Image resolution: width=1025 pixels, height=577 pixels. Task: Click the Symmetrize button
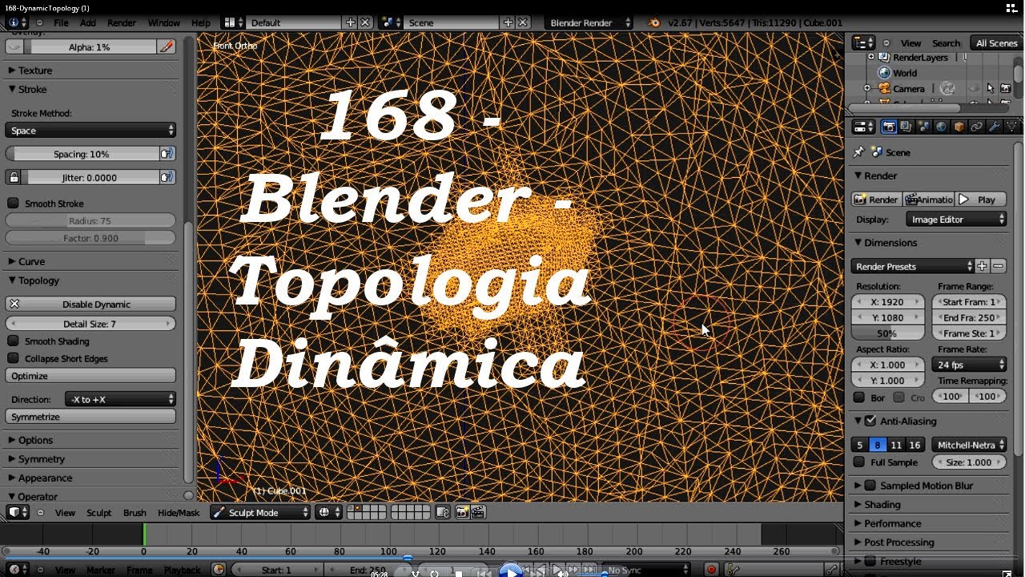click(x=90, y=417)
